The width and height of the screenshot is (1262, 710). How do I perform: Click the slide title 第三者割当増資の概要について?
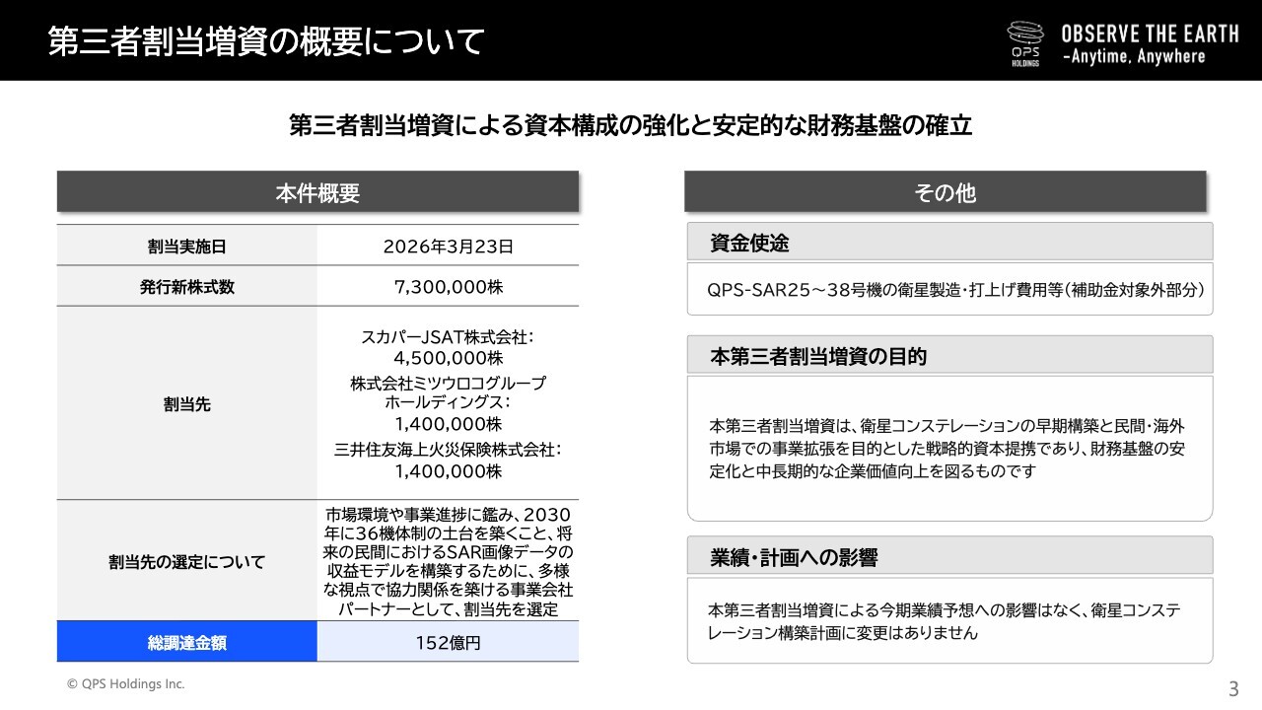pyautogui.click(x=266, y=42)
